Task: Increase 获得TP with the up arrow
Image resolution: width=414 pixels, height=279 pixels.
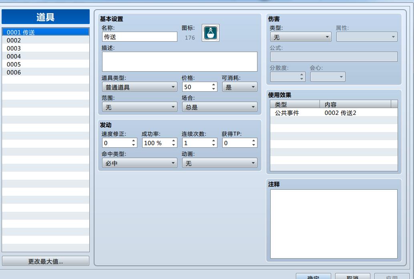Action: (x=254, y=141)
